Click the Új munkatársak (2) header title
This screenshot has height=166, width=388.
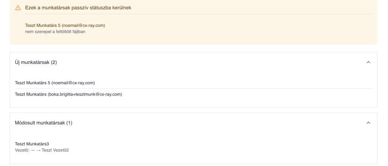[36, 62]
